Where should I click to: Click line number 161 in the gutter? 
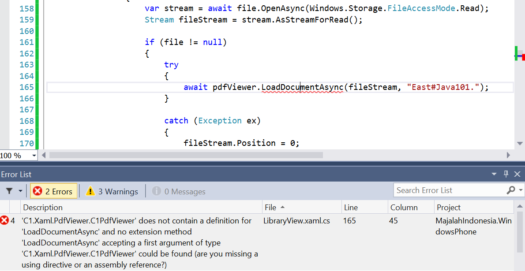(x=27, y=42)
